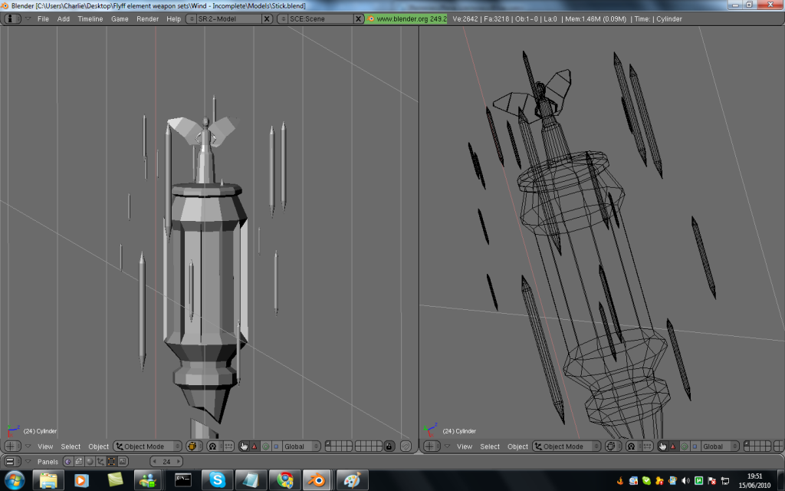Select the translate manipulator triangle in the left viewport
Image resolution: width=785 pixels, height=491 pixels.
click(255, 447)
